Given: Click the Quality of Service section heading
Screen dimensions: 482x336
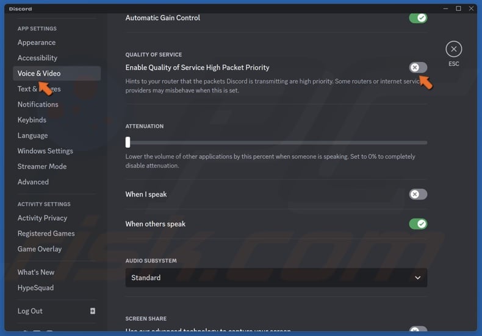Looking at the screenshot, I should point(153,55).
